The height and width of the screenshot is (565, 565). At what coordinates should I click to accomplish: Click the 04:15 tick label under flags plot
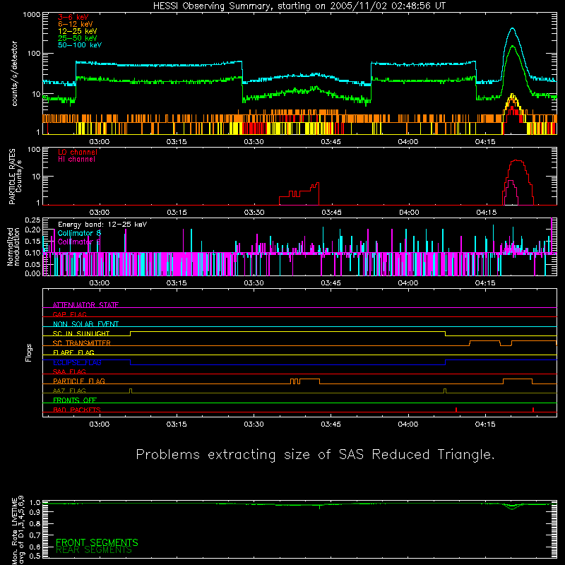(485, 424)
